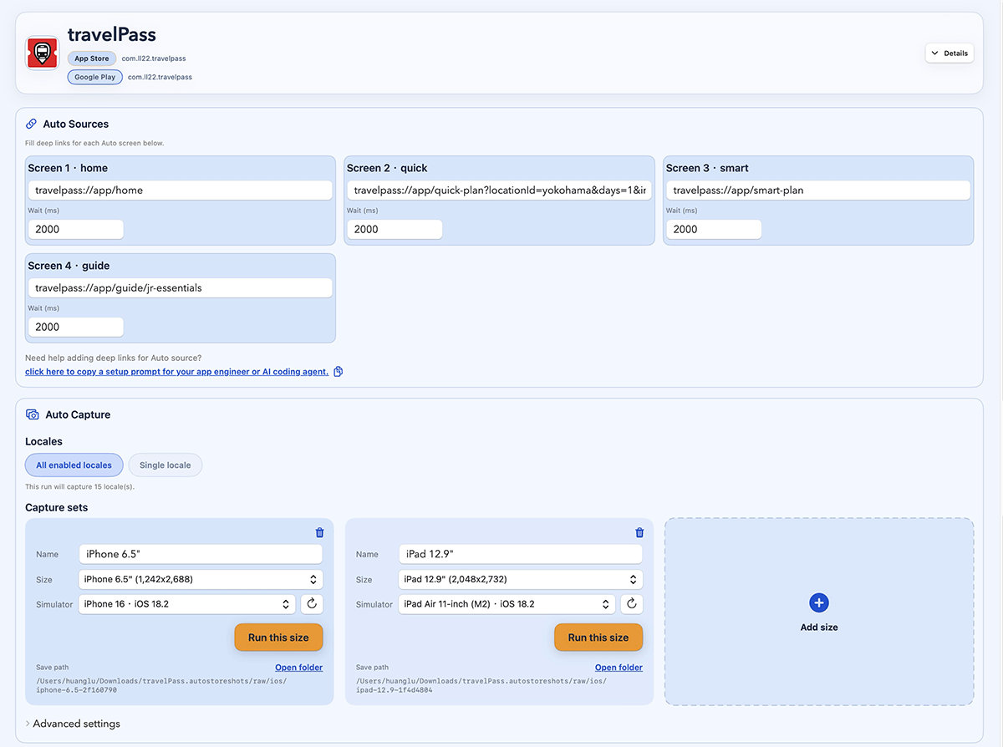Refresh simulators for the iPhone 16 set

point(312,604)
